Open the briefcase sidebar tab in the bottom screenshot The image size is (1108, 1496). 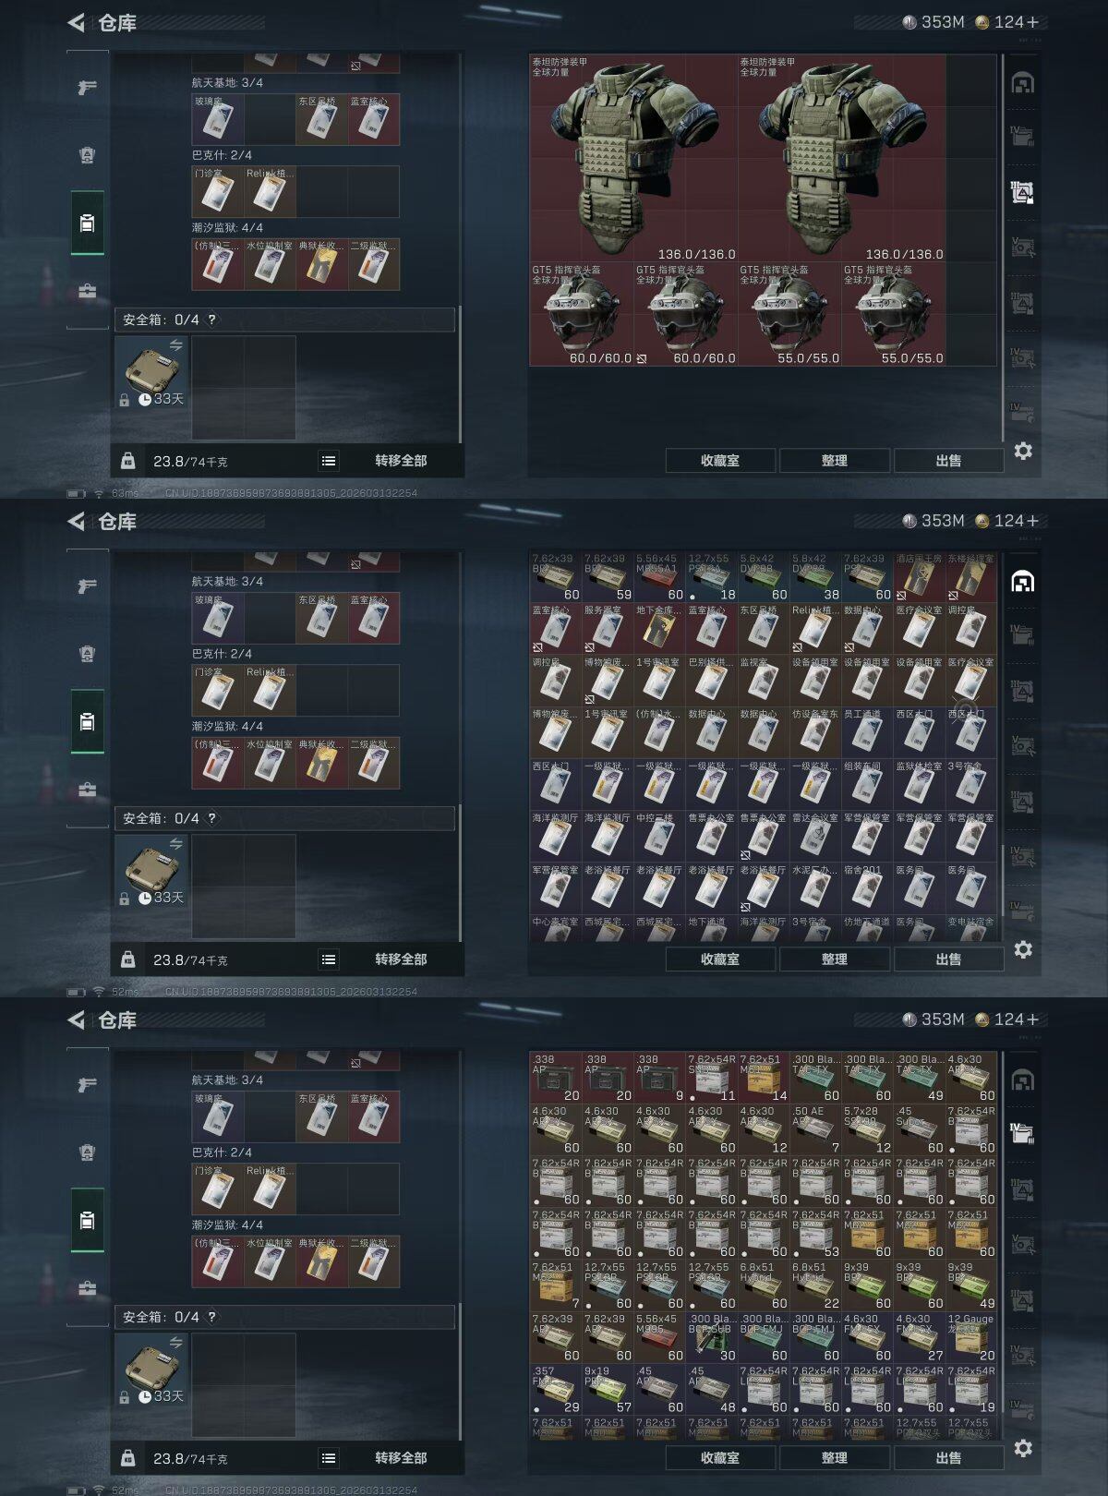(x=87, y=1288)
